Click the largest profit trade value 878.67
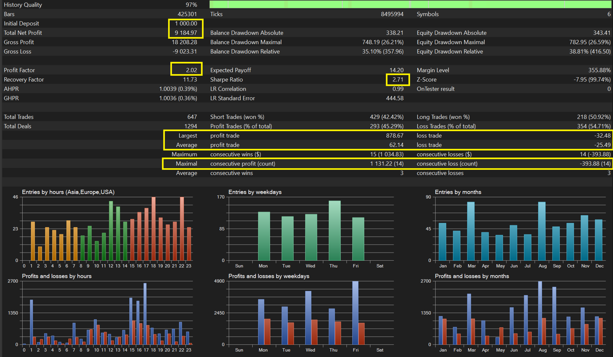This screenshot has width=613, height=357. 394,136
